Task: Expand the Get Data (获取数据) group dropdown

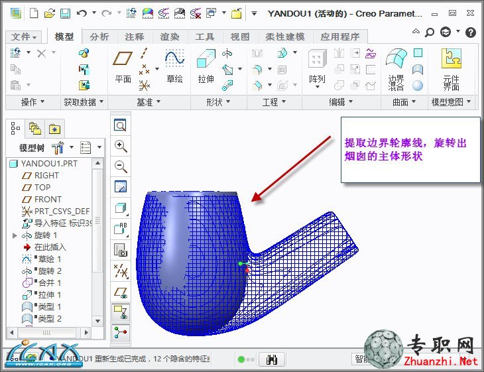Action: (x=84, y=102)
